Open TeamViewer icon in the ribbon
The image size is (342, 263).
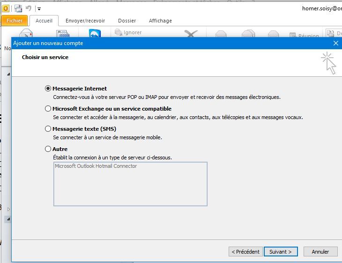point(95,34)
